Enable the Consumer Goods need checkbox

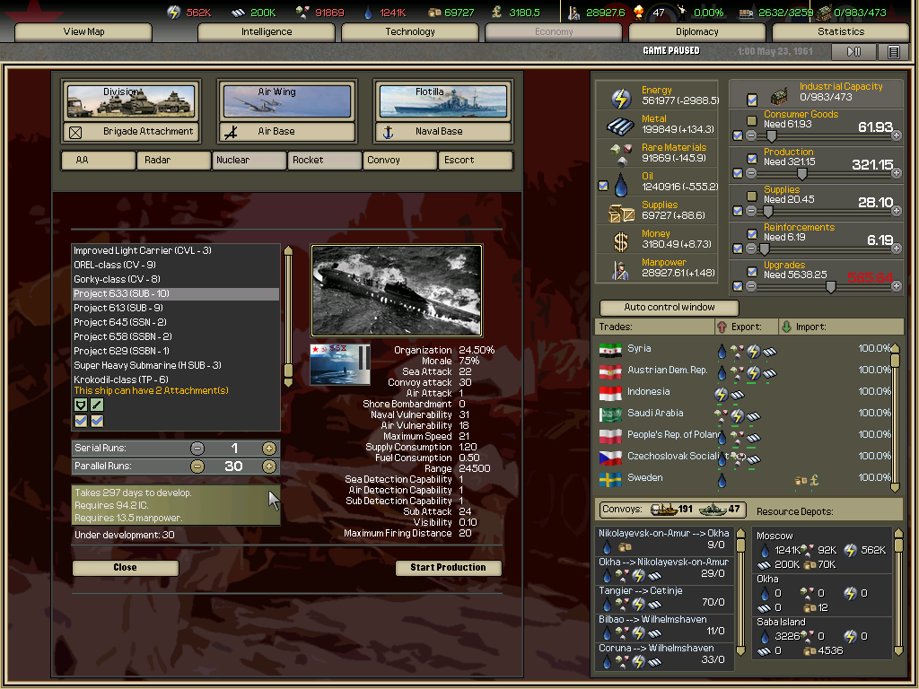click(752, 120)
